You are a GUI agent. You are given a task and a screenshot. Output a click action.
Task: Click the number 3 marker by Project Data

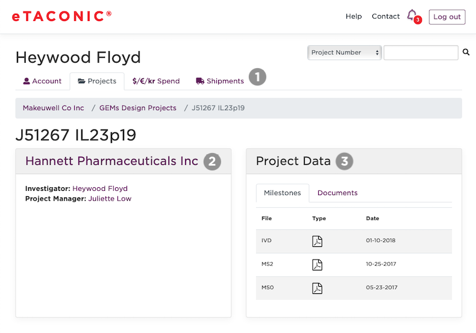pos(345,161)
